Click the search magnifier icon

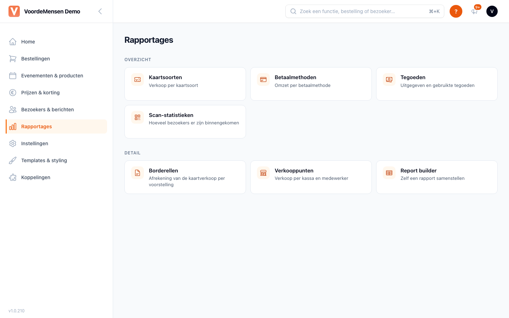coord(293,11)
